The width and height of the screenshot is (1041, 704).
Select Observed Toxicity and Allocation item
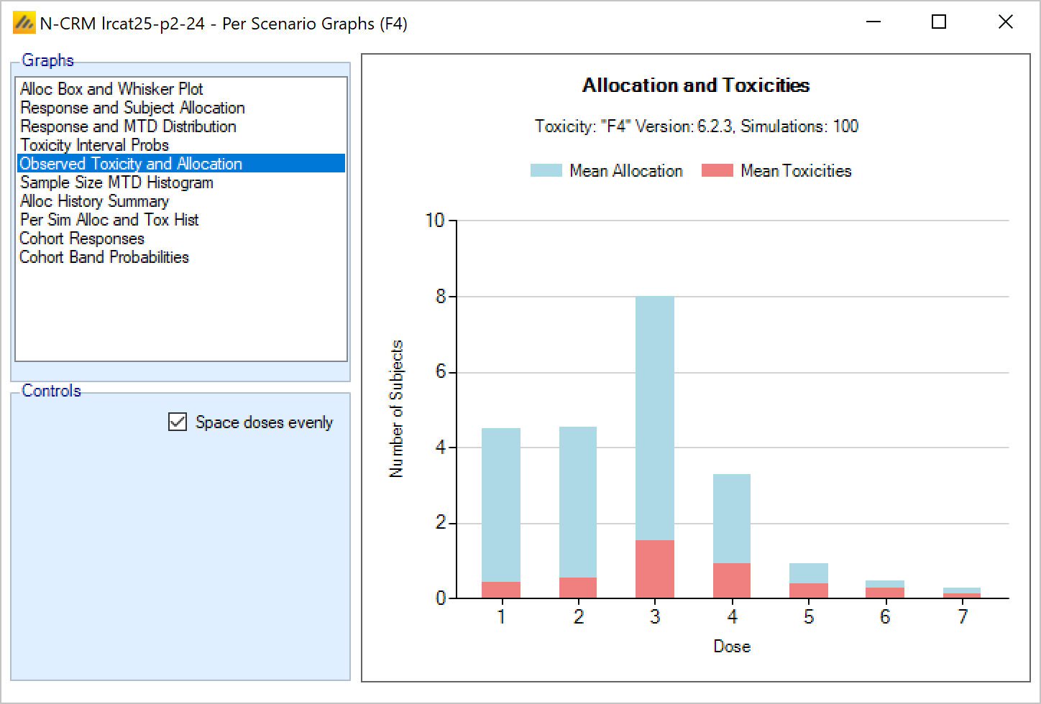131,164
